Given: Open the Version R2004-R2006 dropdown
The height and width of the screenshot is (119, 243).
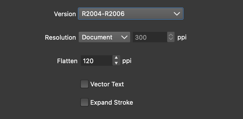Looking at the screenshot, I should 130,14.
